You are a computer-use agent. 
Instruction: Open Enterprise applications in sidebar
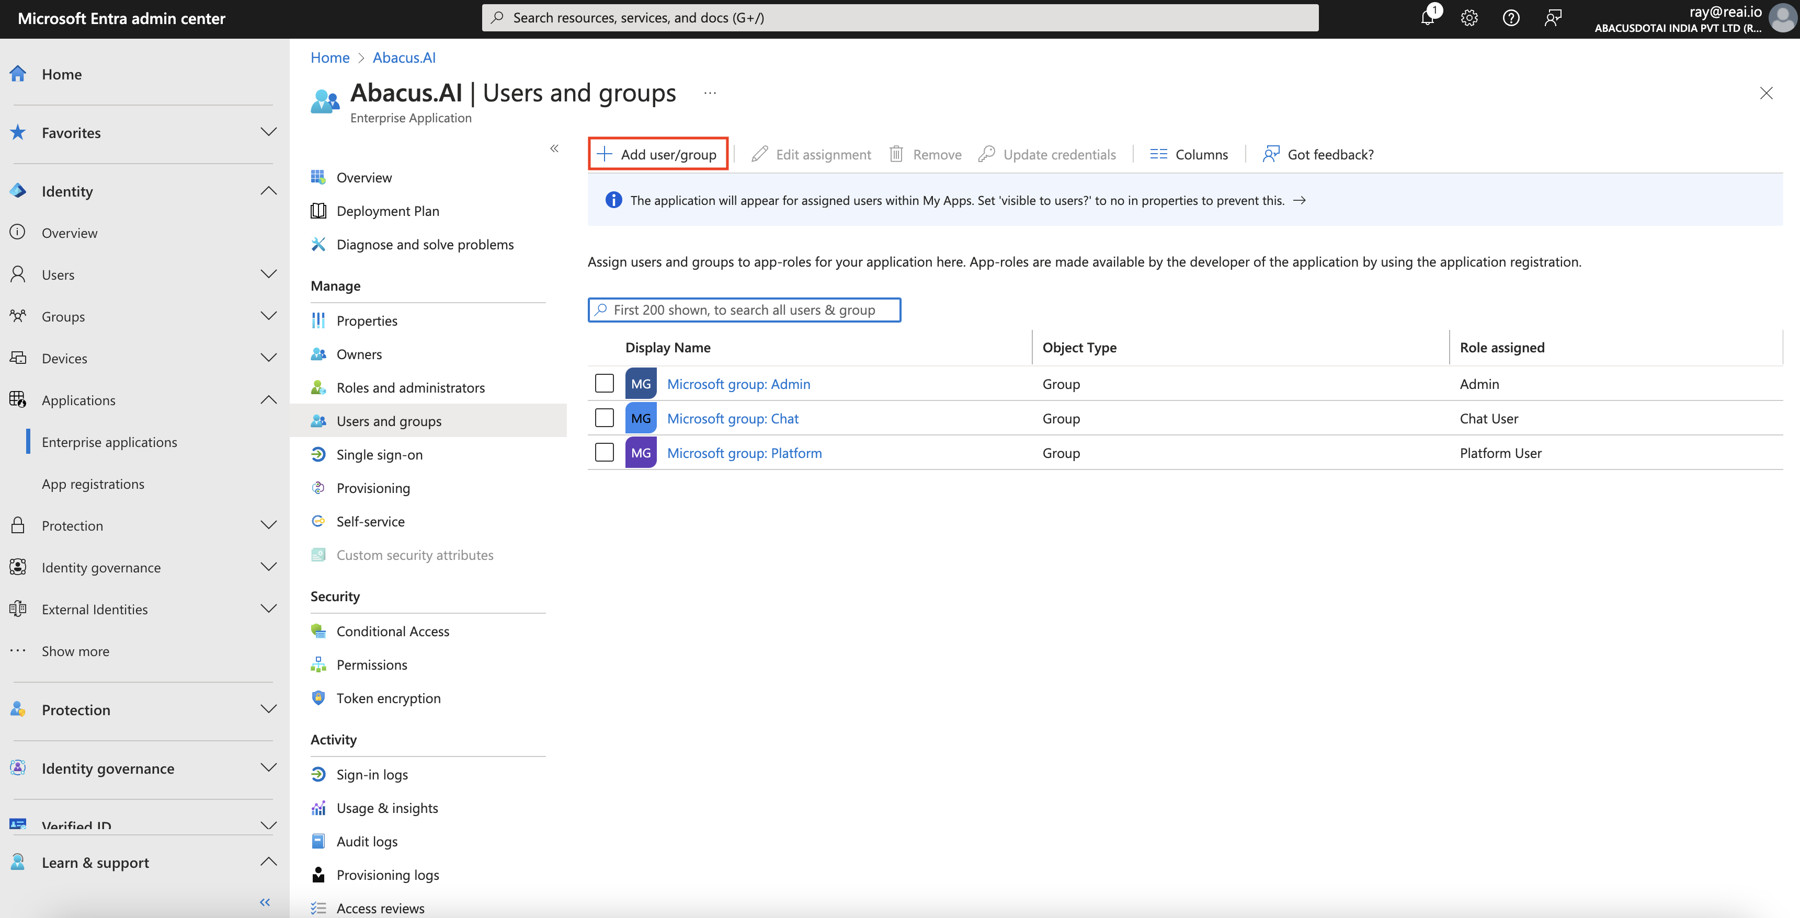point(110,442)
